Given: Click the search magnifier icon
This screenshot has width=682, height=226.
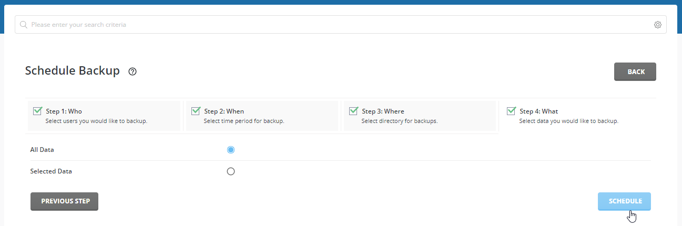Looking at the screenshot, I should (x=23, y=25).
